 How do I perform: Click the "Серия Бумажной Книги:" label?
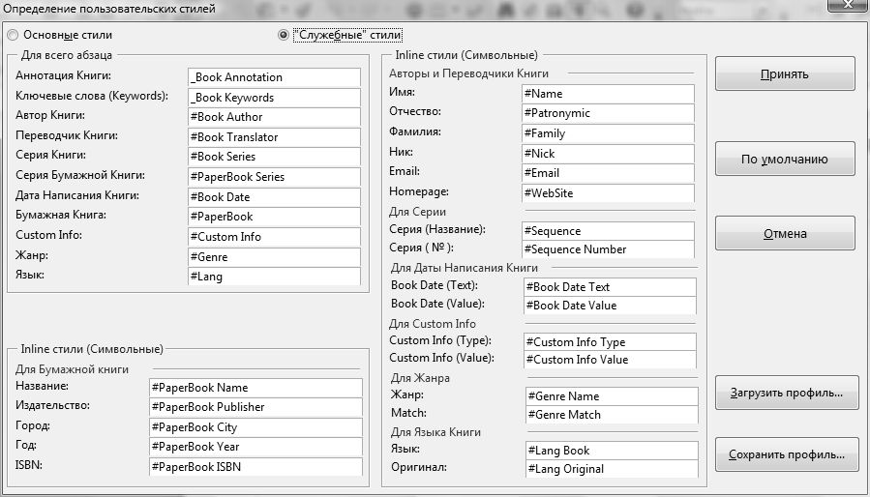pyautogui.click(x=80, y=175)
